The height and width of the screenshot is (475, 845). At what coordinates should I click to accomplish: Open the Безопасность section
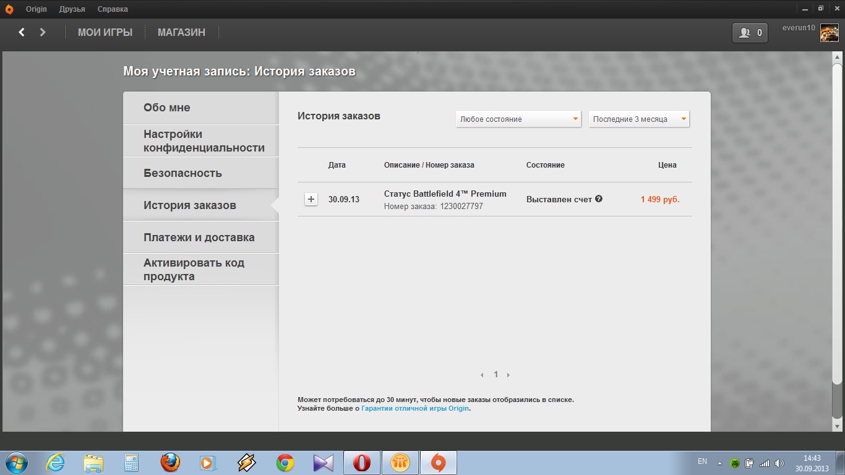pos(201,173)
